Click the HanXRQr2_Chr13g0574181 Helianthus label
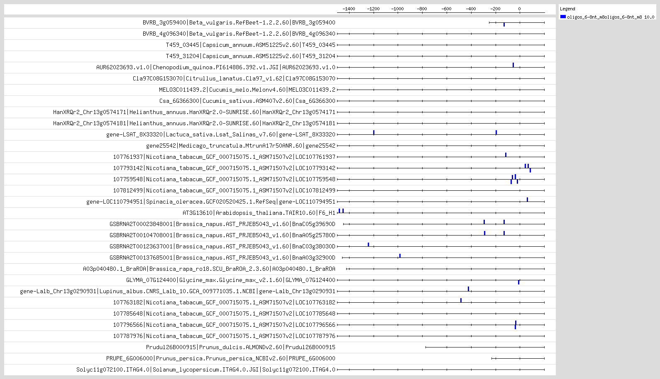Image resolution: width=660 pixels, height=379 pixels. click(194, 123)
